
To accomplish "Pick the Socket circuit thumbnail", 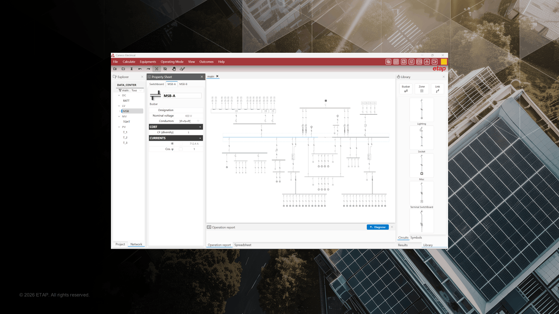I will [x=421, y=138].
